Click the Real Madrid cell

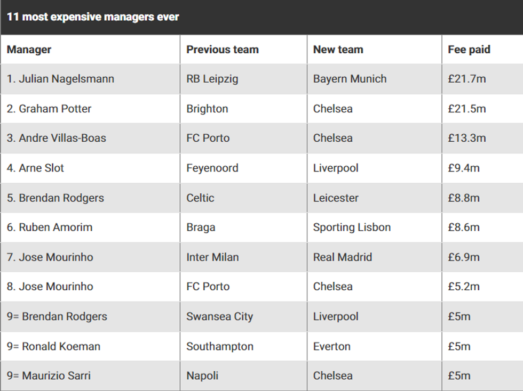pos(342,257)
